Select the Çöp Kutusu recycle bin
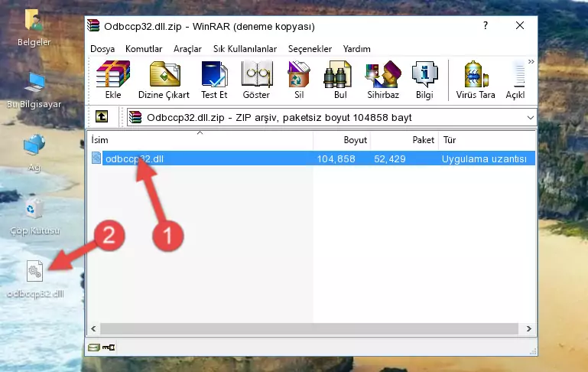The image size is (588, 372). 34,217
